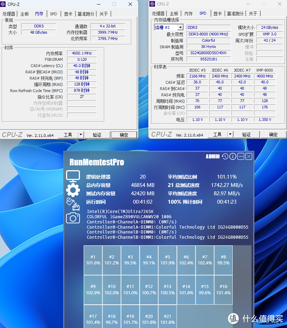This screenshot has height=328, width=287.
Task: Click the CPU-Z app icon in right window title bar
Action: (x=152, y=4)
